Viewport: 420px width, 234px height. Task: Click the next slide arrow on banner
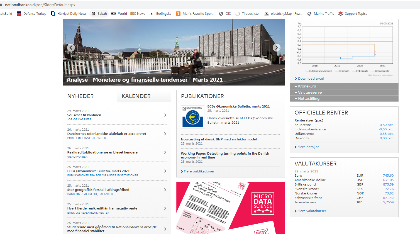click(276, 48)
